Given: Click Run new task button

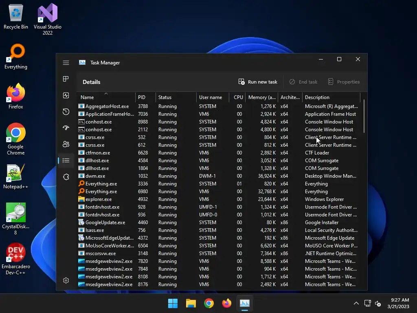Looking at the screenshot, I should 258,82.
